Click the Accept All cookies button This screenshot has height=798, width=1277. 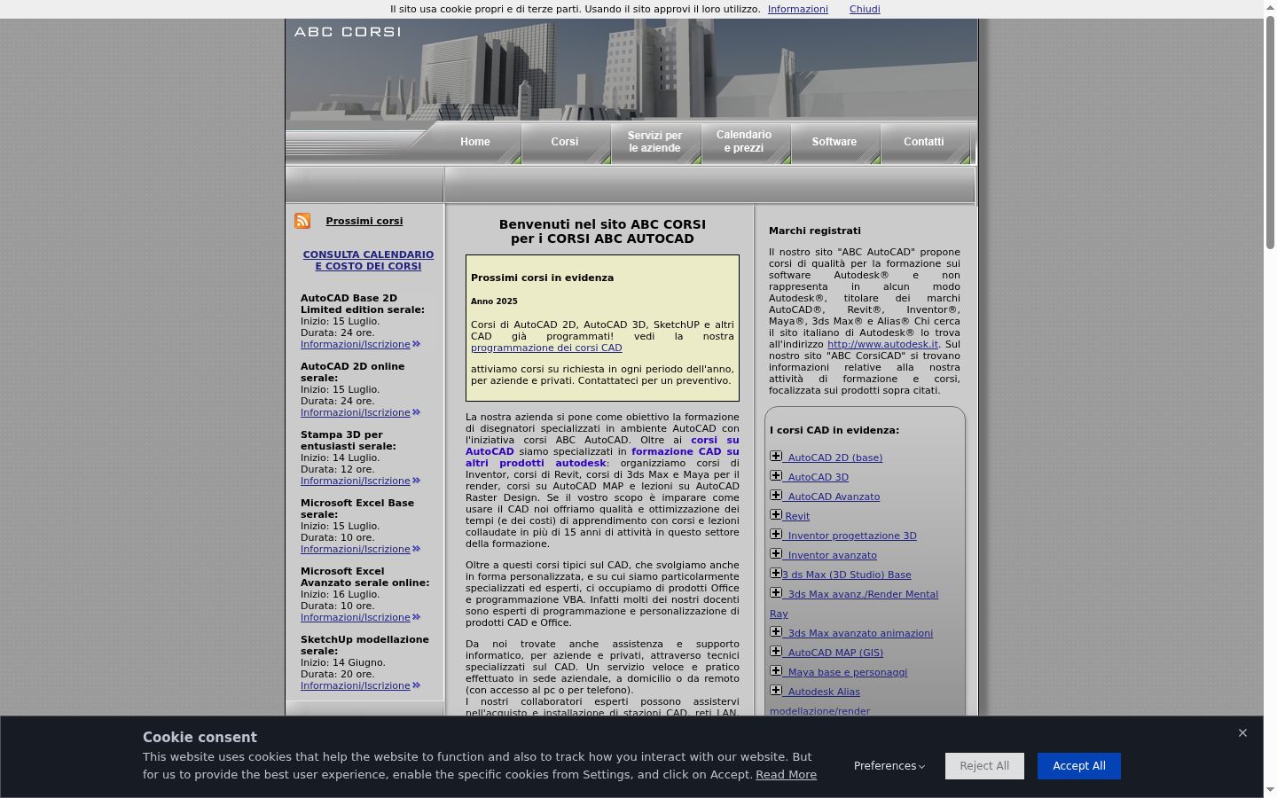coord(1079,766)
